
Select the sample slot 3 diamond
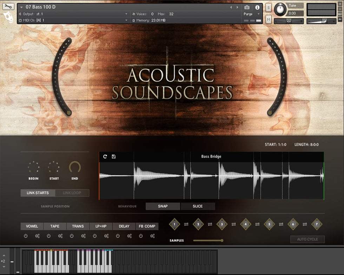(222, 224)
